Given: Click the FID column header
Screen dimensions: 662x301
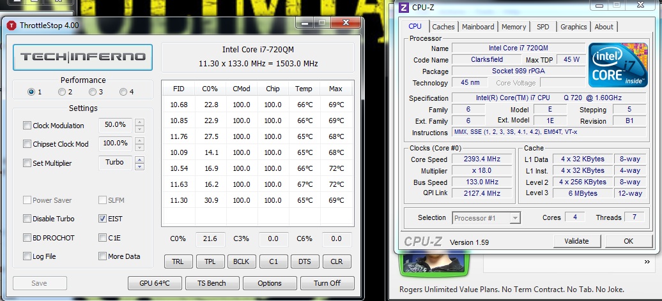Looking at the screenshot, I should [x=178, y=89].
